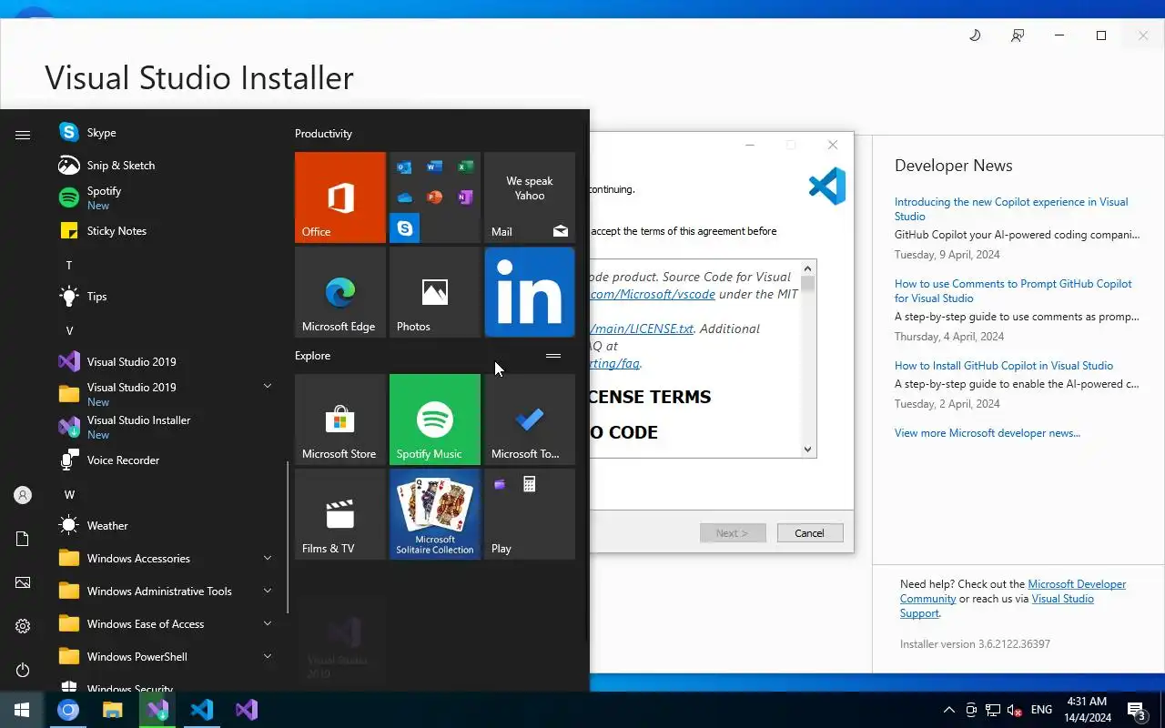Open the Mail tile
This screenshot has height=728, width=1165.
pos(530,197)
